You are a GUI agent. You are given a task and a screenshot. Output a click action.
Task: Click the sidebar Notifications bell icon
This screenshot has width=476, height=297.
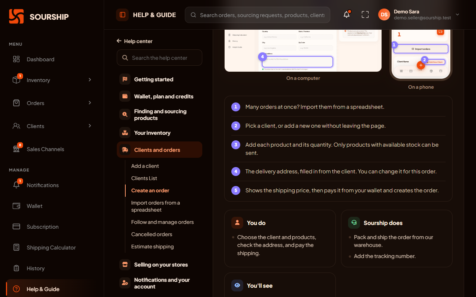[16, 185]
